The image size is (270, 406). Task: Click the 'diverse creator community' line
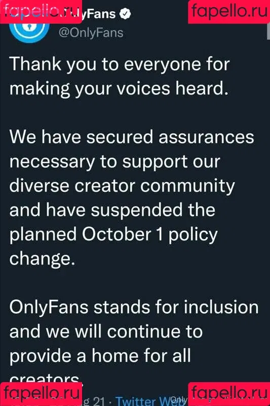[x=122, y=186]
